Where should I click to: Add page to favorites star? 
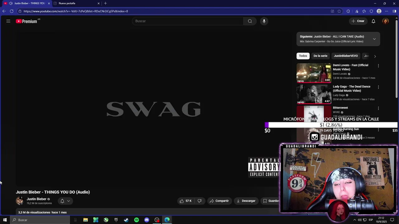click(x=339, y=11)
